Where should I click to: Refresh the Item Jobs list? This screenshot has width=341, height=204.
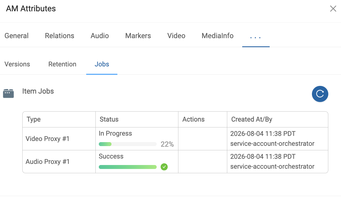tap(320, 94)
